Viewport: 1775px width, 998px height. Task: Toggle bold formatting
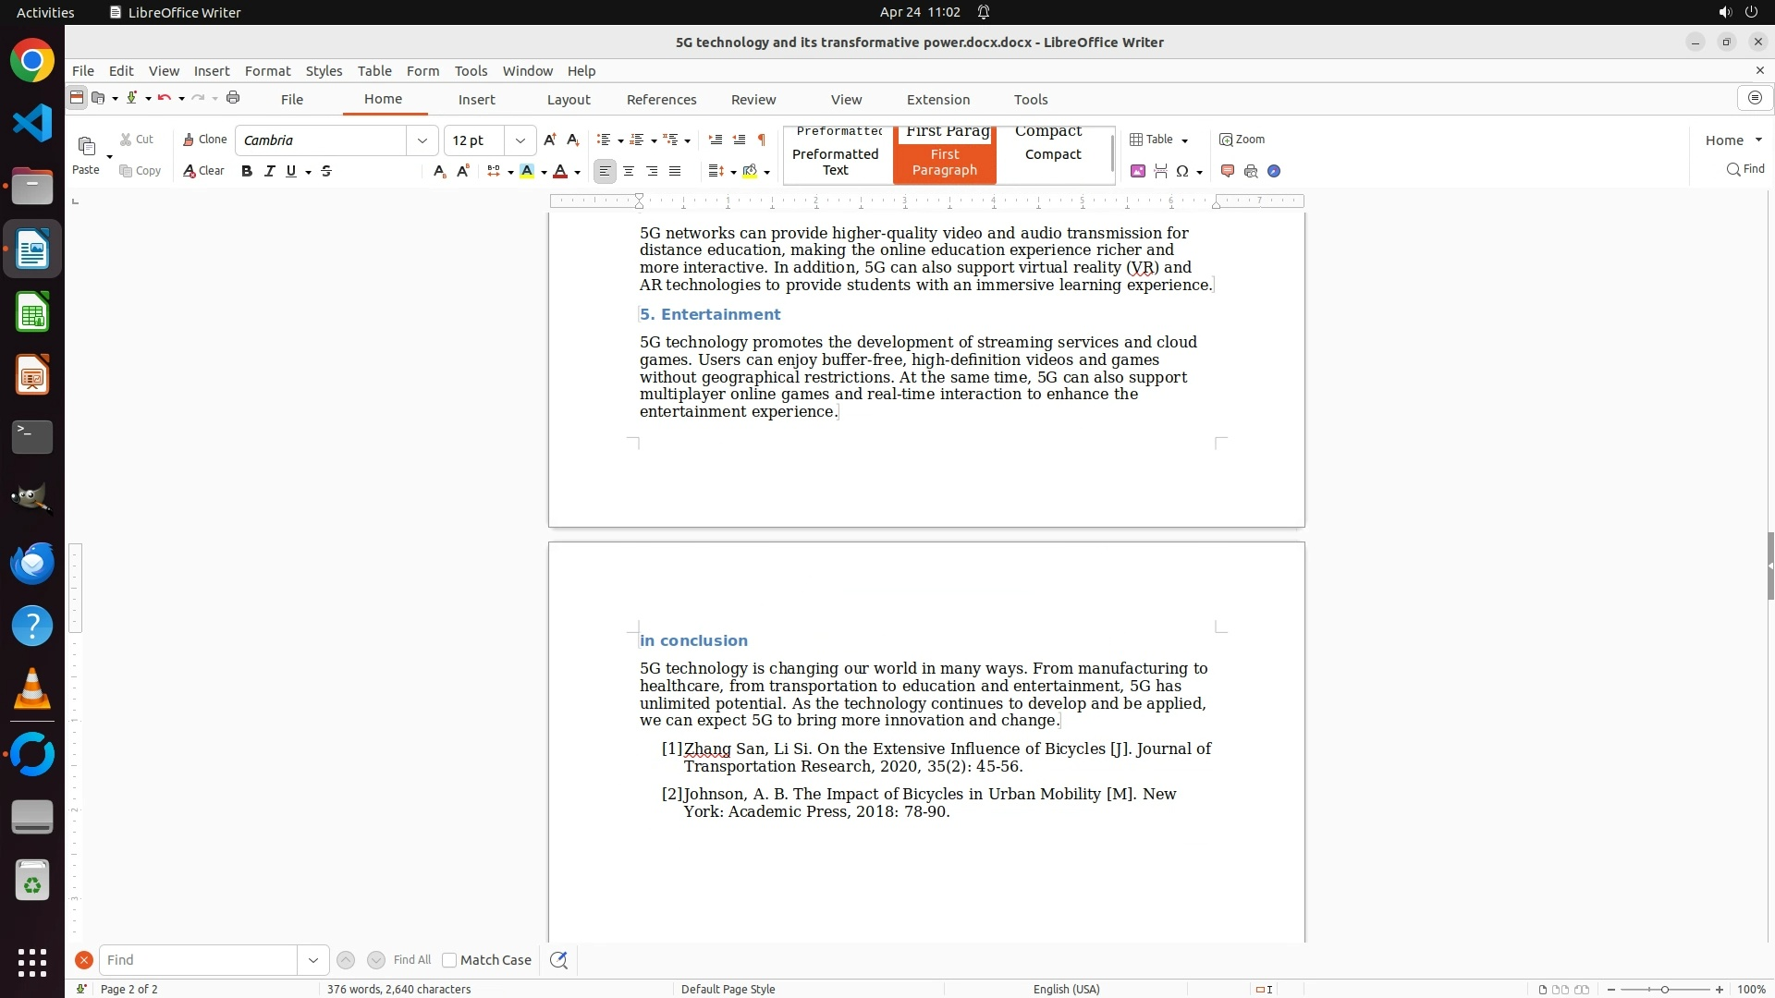(x=246, y=171)
